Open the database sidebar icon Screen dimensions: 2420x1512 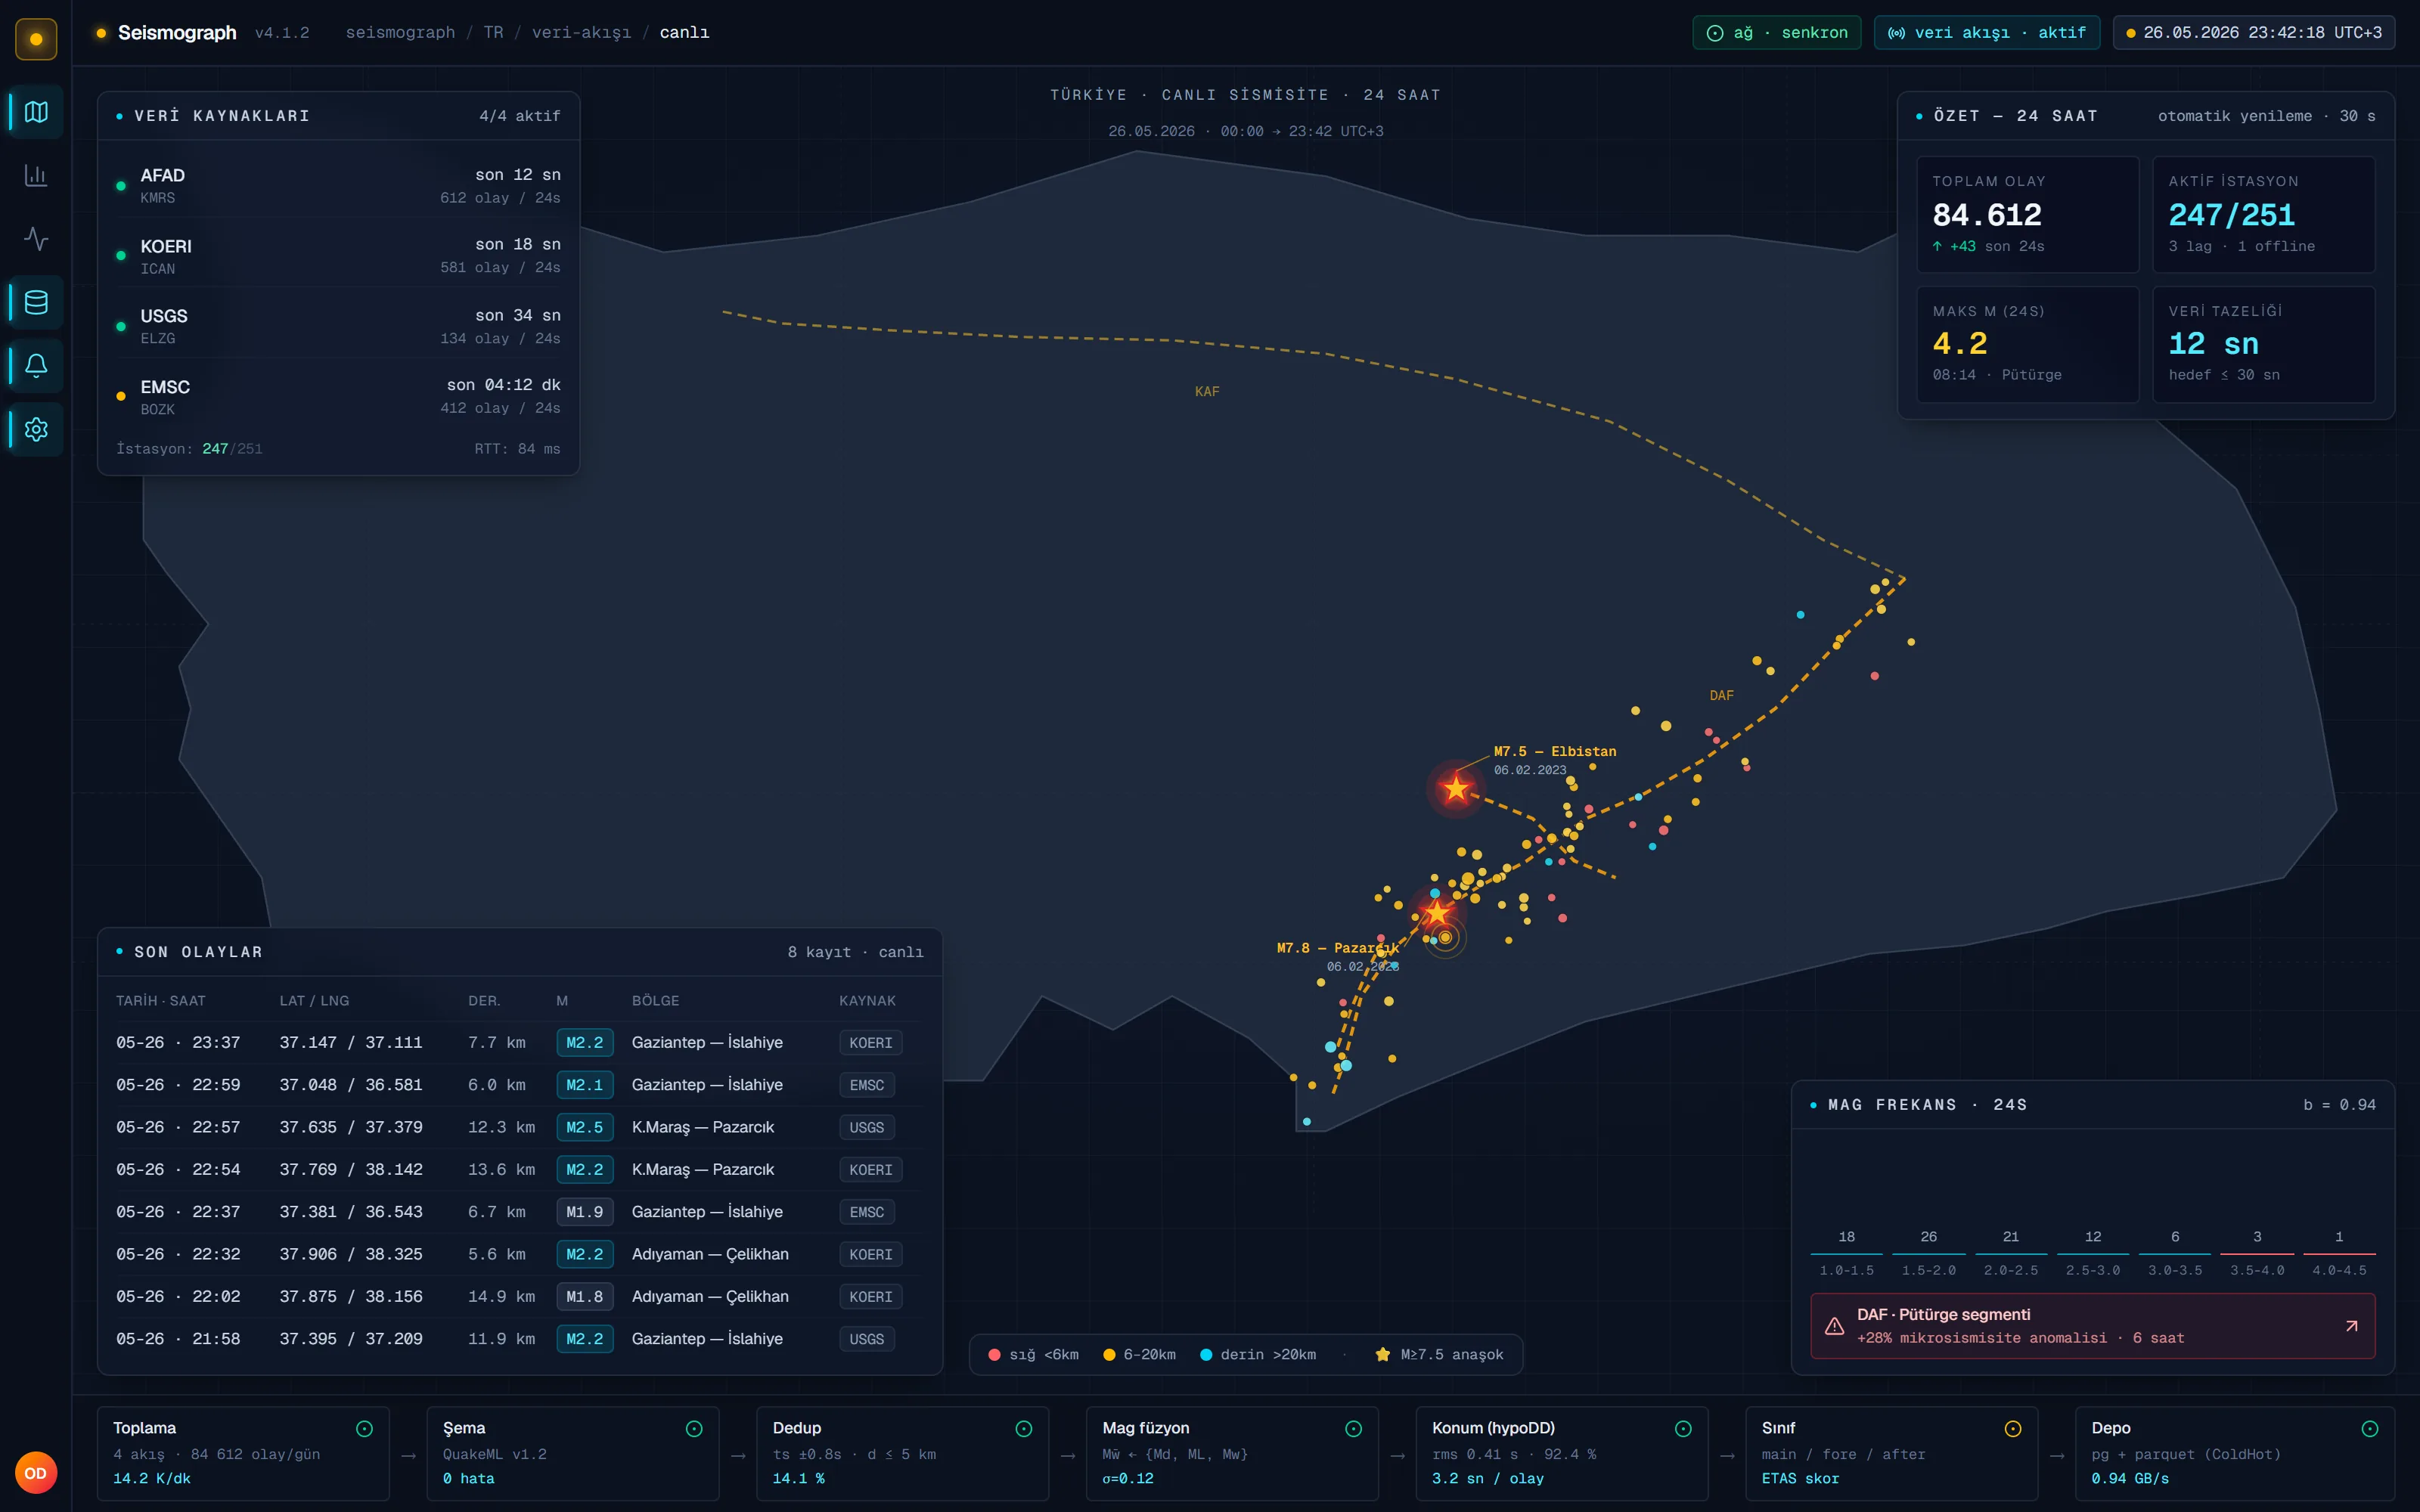coord(36,302)
